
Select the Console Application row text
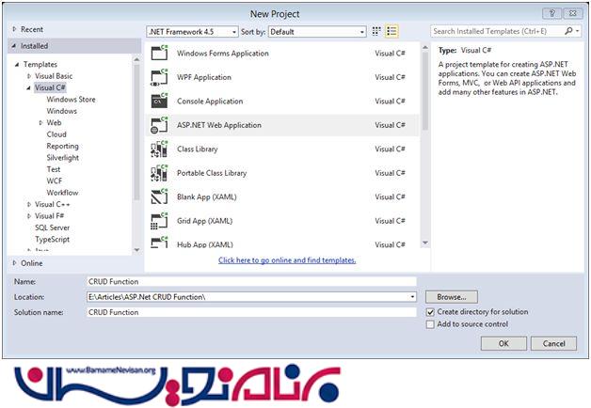pos(210,102)
